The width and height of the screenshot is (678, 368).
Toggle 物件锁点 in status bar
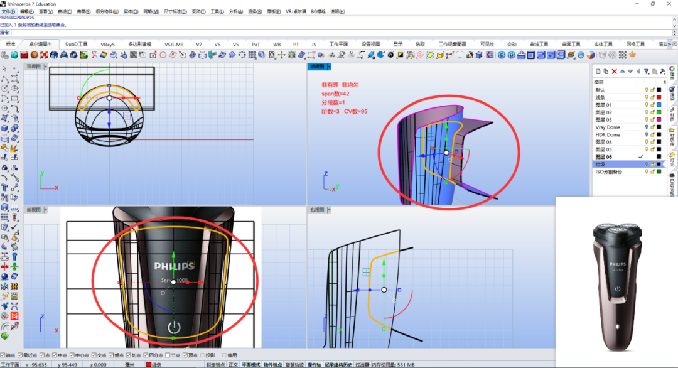point(273,365)
